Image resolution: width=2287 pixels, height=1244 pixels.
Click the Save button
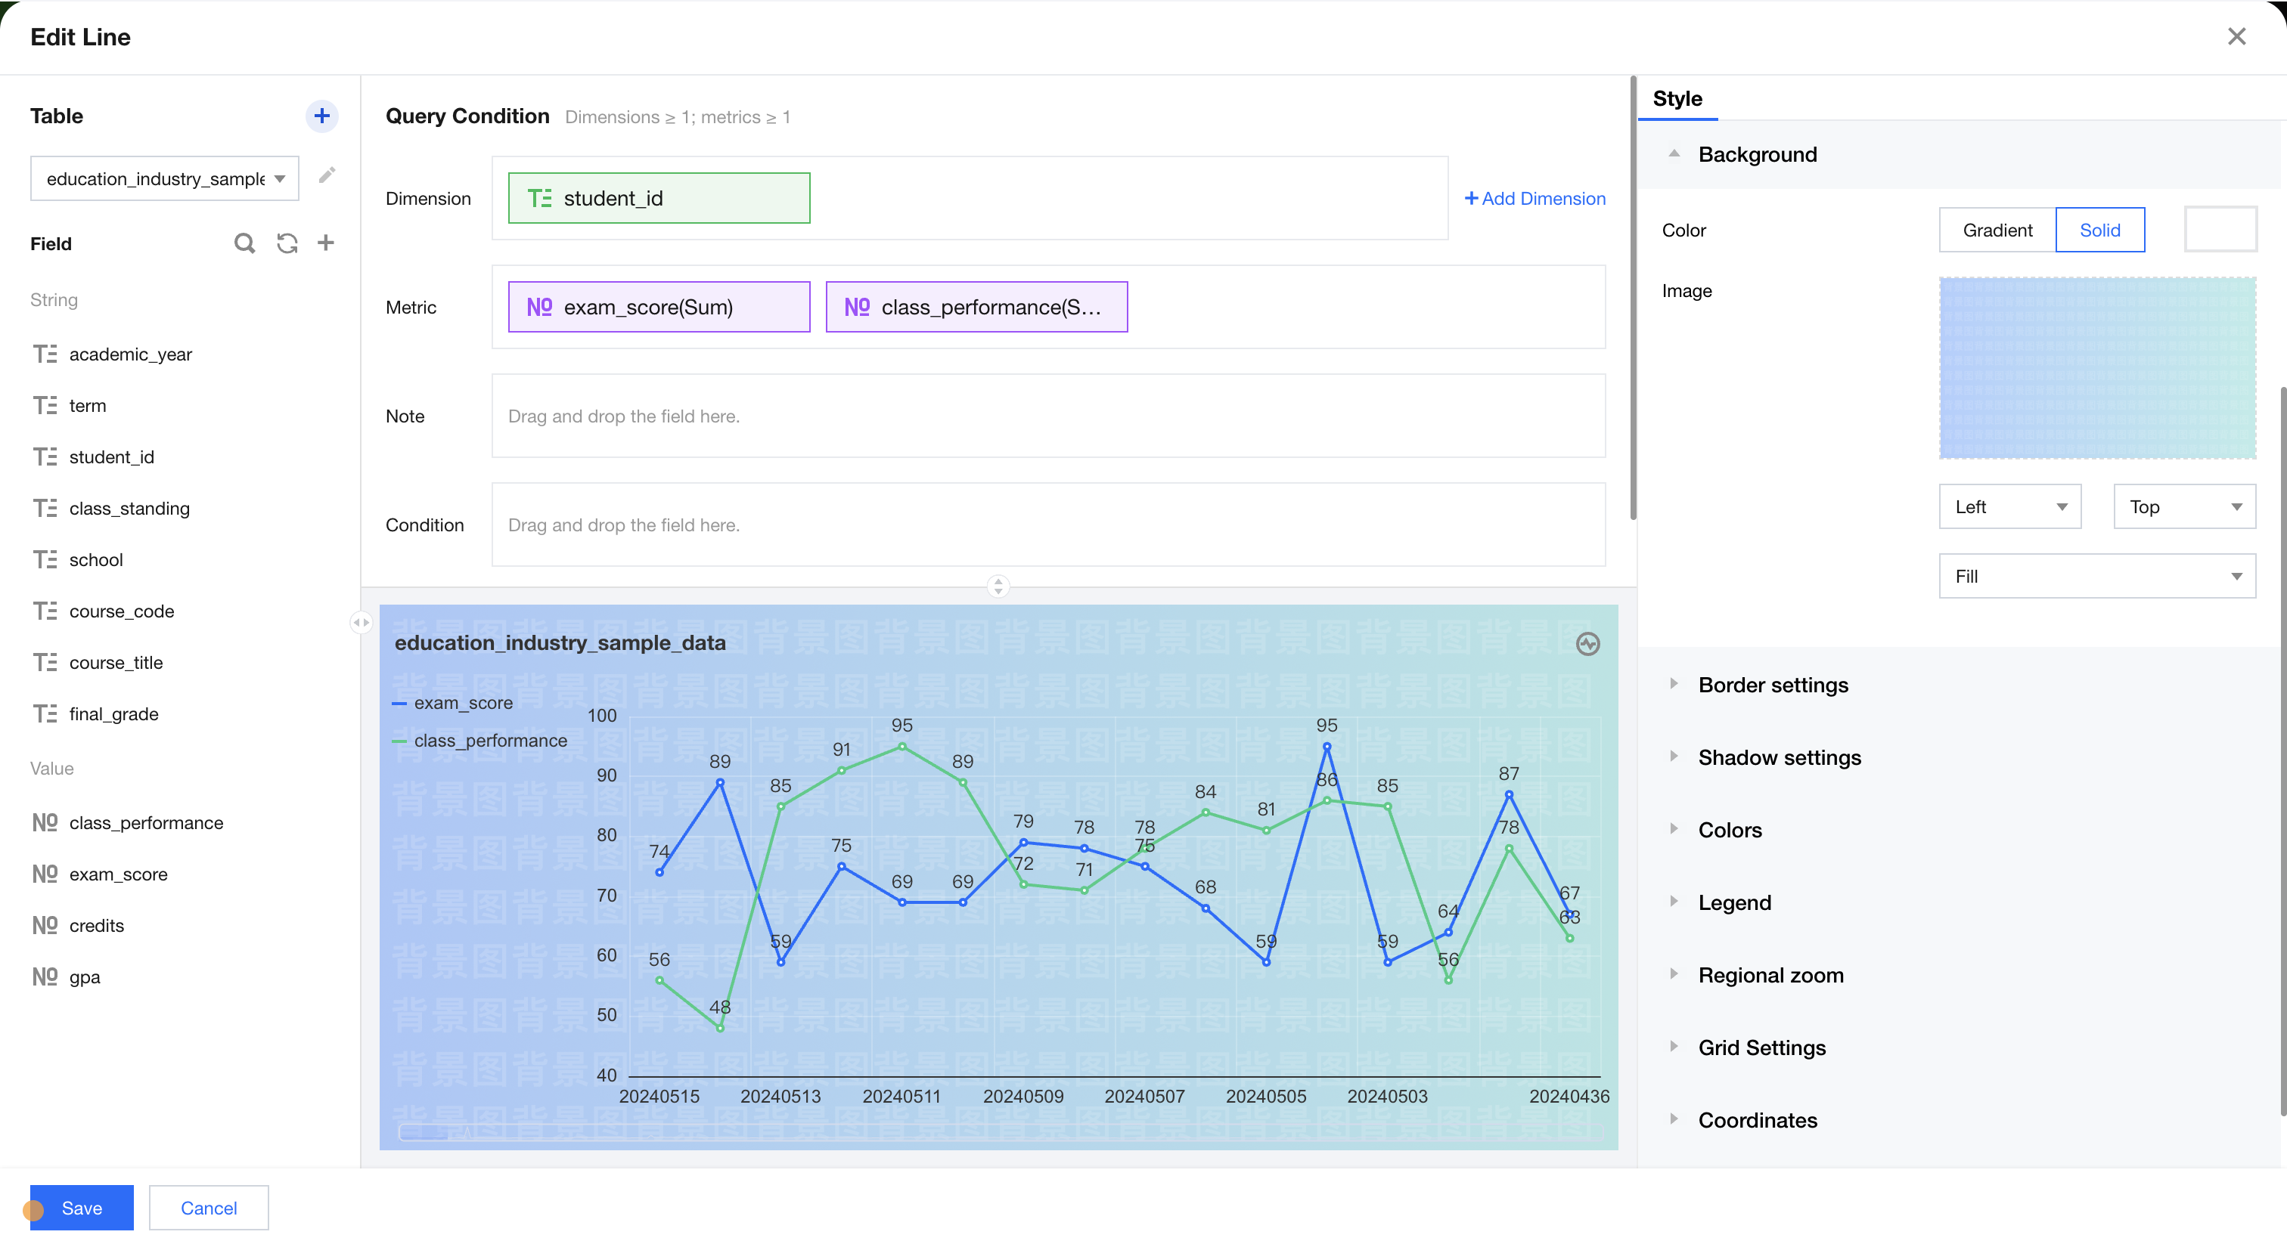pyautogui.click(x=82, y=1208)
